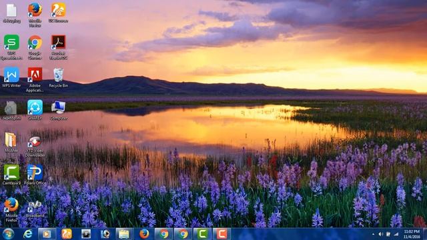The image size is (427, 240).
Task: Open the network signal tray icon
Action: (396, 234)
